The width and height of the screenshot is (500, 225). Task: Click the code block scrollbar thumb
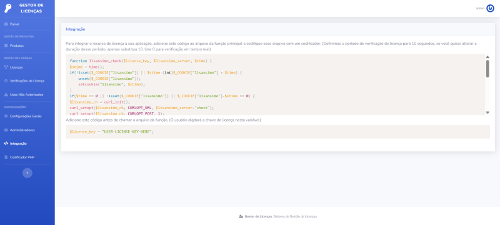coord(487,69)
